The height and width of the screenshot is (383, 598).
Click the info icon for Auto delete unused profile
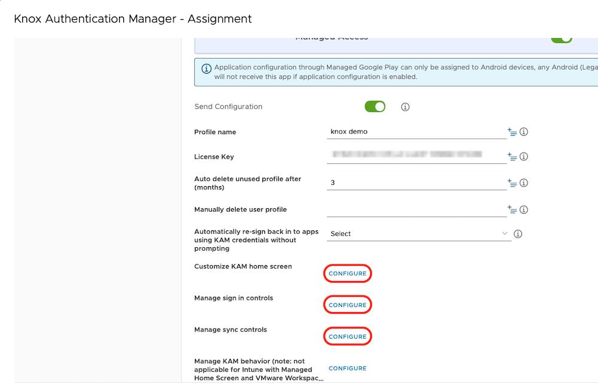tap(524, 183)
